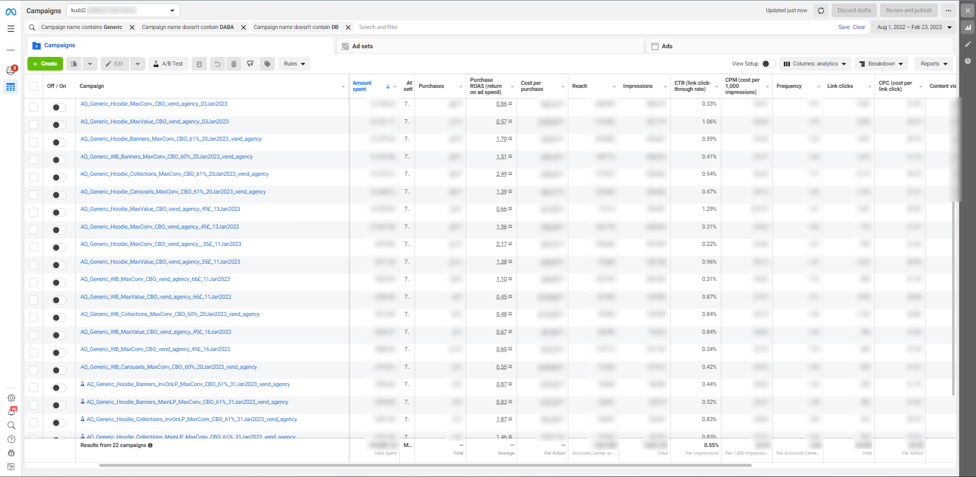Image resolution: width=976 pixels, height=477 pixels.
Task: Open settings gear in left sidebar
Action: pos(11,398)
